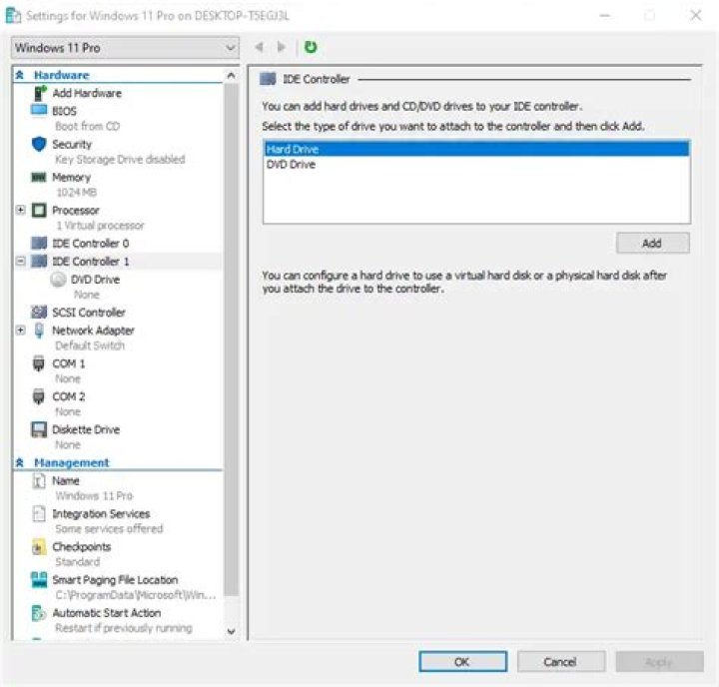Image resolution: width=719 pixels, height=687 pixels.
Task: Expand the Processor tree node
Action: point(21,210)
